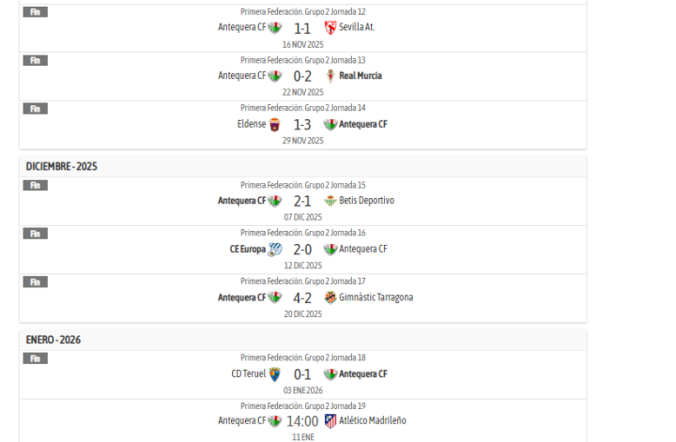Open the 0-1 CD Teruel match score

302,374
